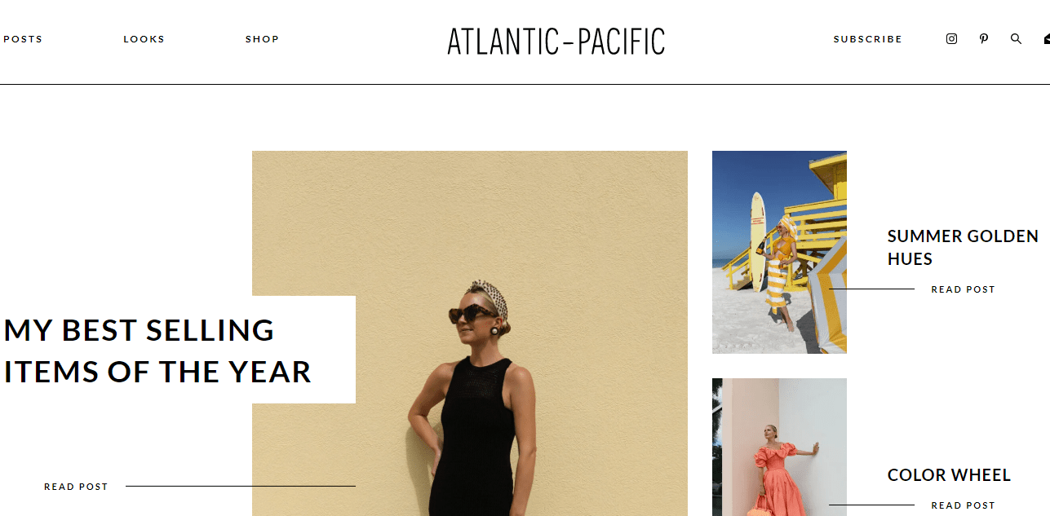
Task: Select the yellow lifeguard tower beach thumbnail
Action: click(779, 252)
